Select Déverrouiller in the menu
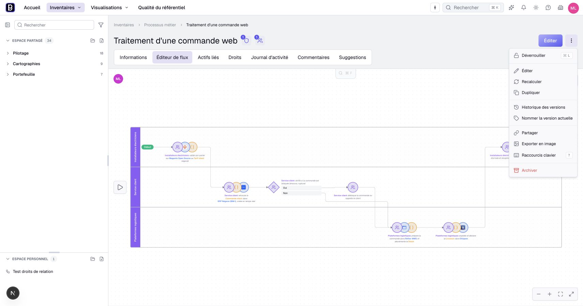 click(x=543, y=56)
